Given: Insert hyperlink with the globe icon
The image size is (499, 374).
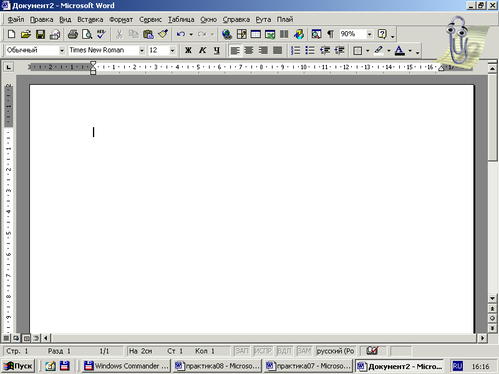Looking at the screenshot, I should (227, 34).
